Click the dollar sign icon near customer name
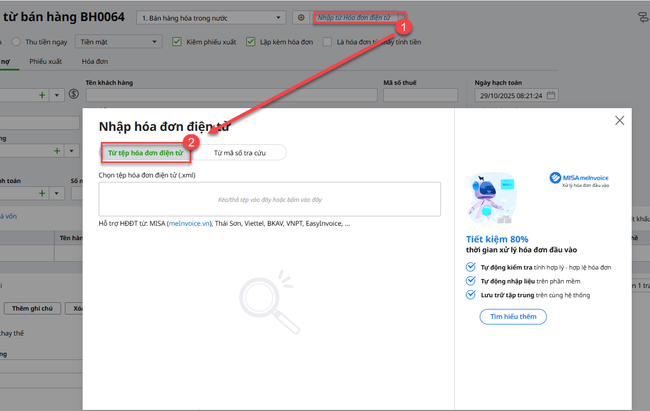650x411 pixels. 74,94
